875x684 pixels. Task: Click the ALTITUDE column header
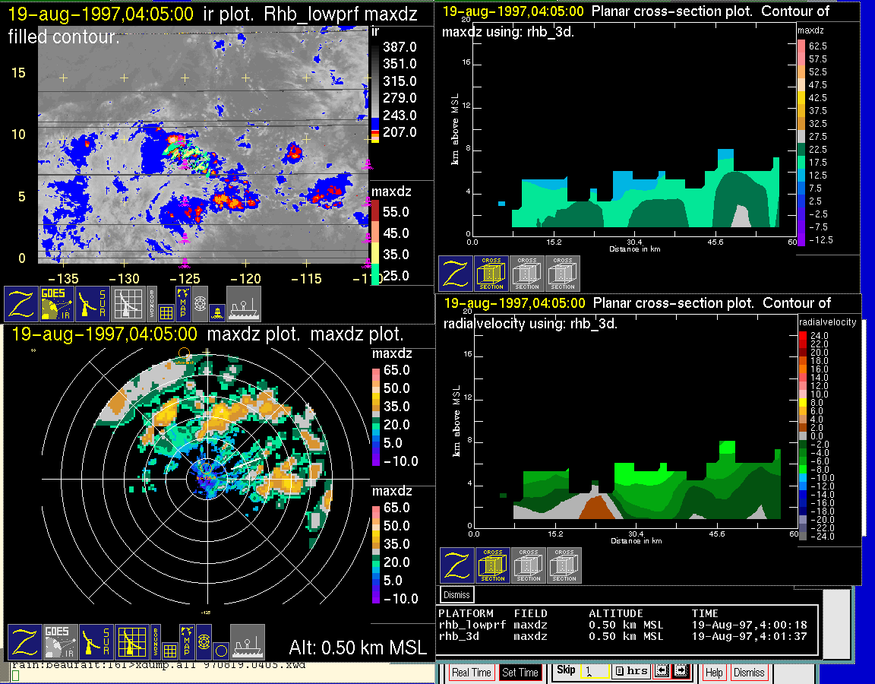coord(615,613)
